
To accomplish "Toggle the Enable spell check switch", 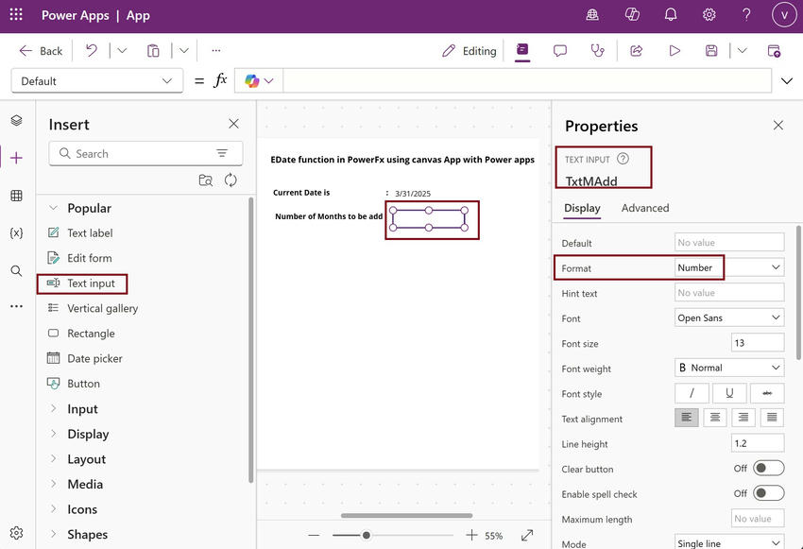I will pyautogui.click(x=768, y=493).
